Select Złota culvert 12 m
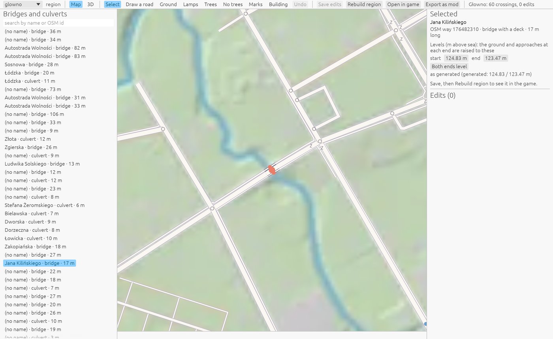The width and height of the screenshot is (553, 339). click(x=28, y=139)
